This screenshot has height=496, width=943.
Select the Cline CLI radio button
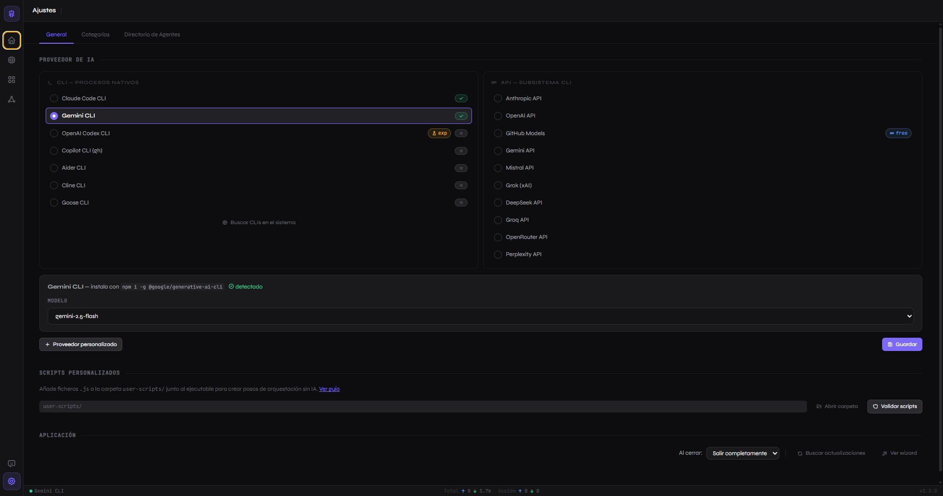[x=54, y=185]
